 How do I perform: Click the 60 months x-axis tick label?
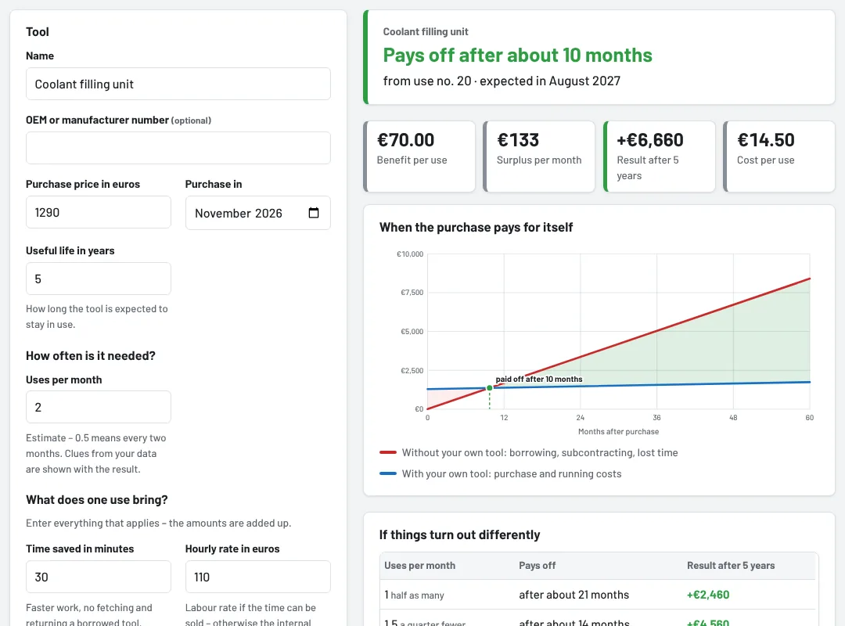click(x=810, y=417)
